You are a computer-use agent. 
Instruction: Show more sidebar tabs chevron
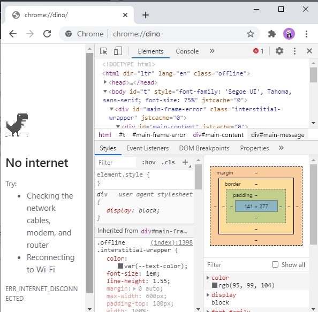coord(281,148)
